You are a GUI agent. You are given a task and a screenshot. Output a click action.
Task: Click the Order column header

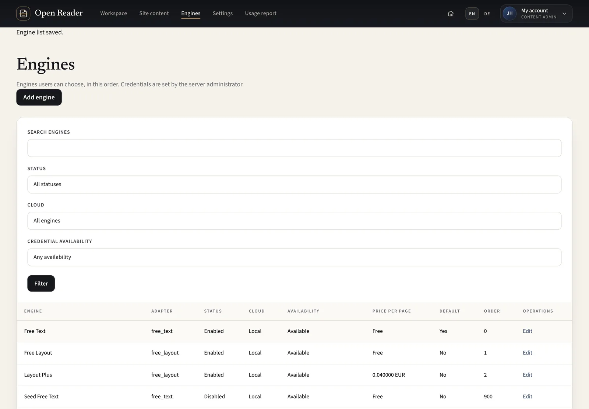(x=492, y=311)
